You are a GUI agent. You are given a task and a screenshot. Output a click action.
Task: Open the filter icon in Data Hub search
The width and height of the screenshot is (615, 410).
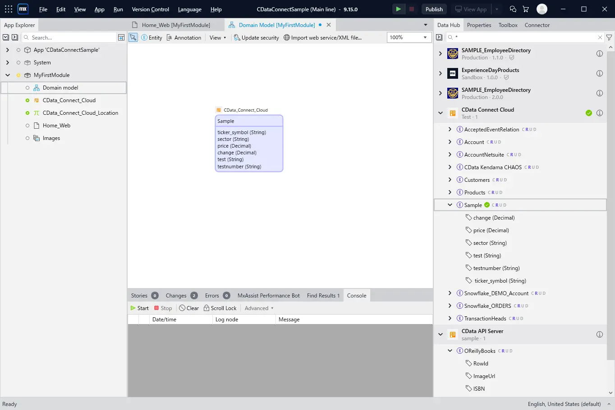[609, 37]
